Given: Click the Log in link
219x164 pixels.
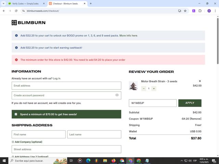Looking at the screenshot, I should (57, 78).
